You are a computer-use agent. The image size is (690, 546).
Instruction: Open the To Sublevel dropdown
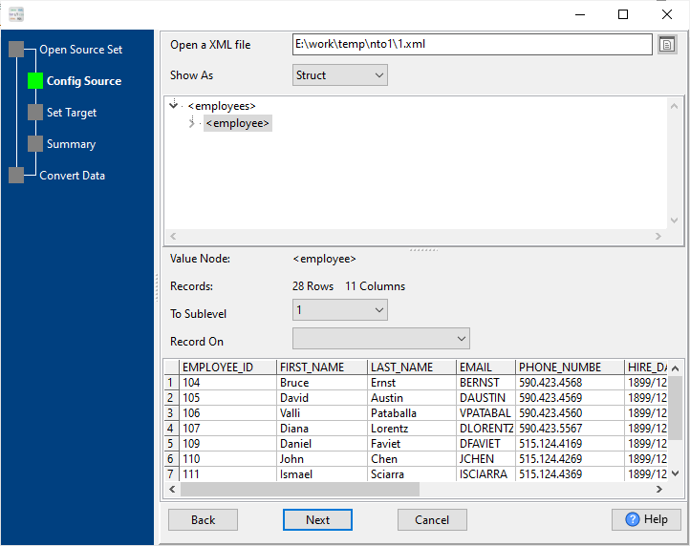coord(339,310)
